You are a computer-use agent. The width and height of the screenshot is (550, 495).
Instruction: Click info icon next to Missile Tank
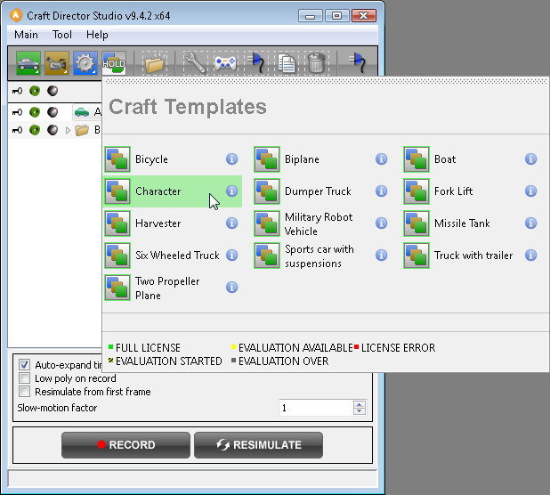pos(530,223)
